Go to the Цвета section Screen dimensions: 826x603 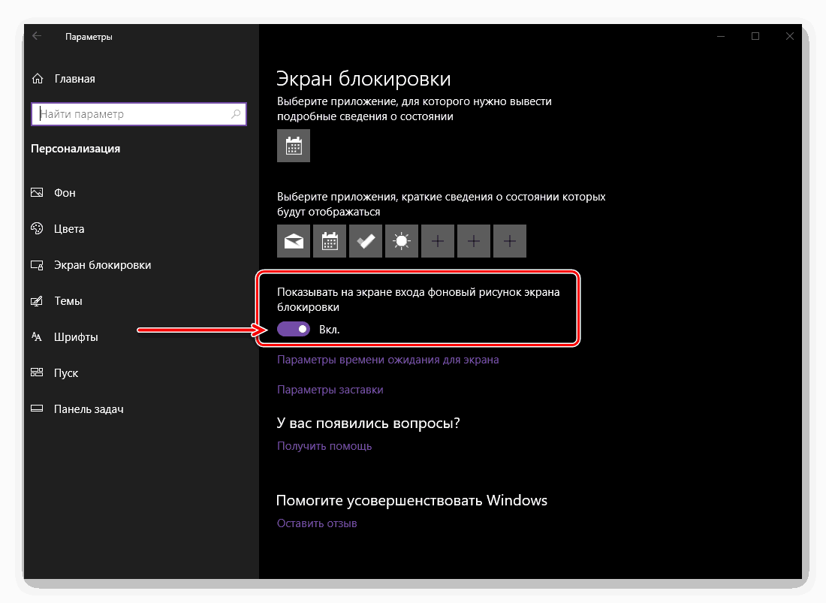tap(69, 228)
